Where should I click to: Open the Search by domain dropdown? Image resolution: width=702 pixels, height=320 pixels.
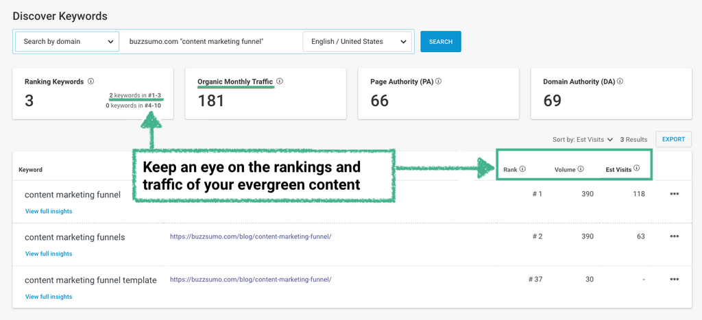coord(68,42)
